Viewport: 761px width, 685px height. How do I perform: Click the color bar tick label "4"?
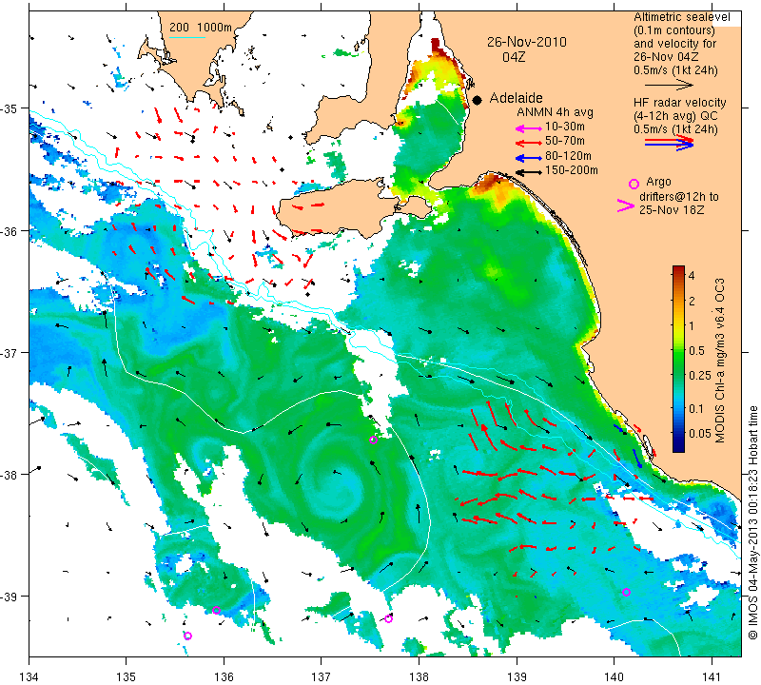(692, 275)
